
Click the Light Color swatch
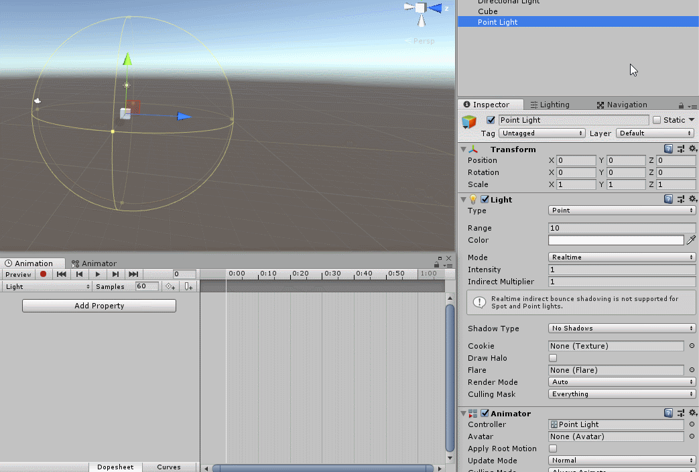[616, 239]
